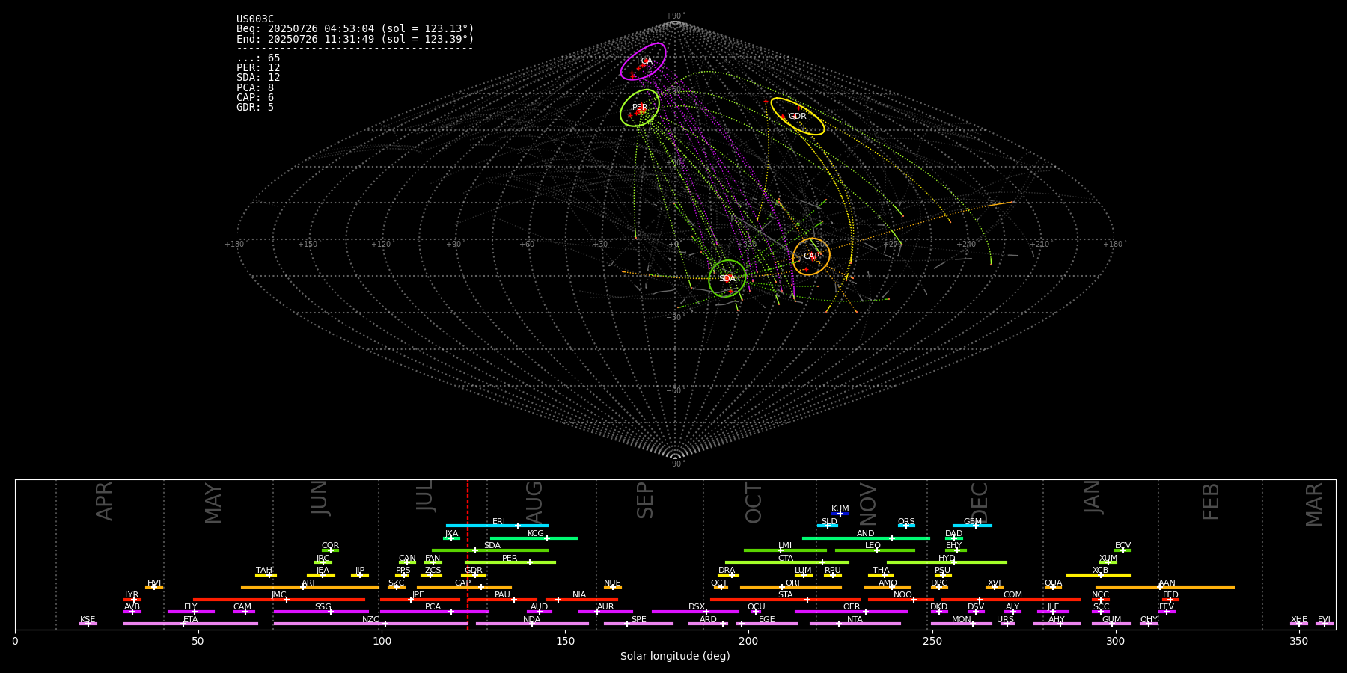This screenshot has width=1347, height=673.
Task: Click the NTA shower bar label
Action: (855, 620)
